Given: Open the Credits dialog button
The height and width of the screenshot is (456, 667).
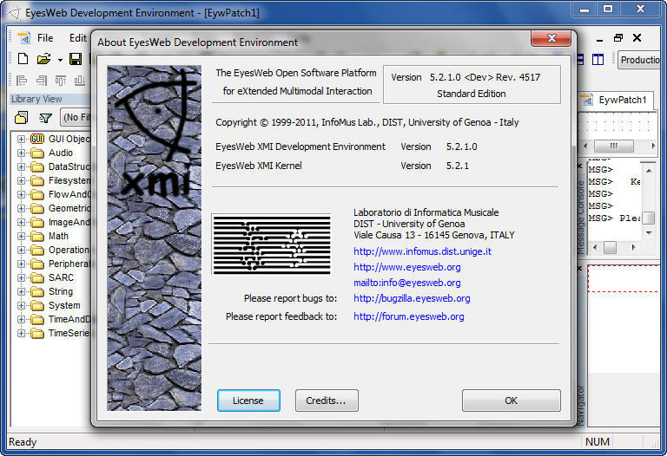Looking at the screenshot, I should pyautogui.click(x=327, y=401).
